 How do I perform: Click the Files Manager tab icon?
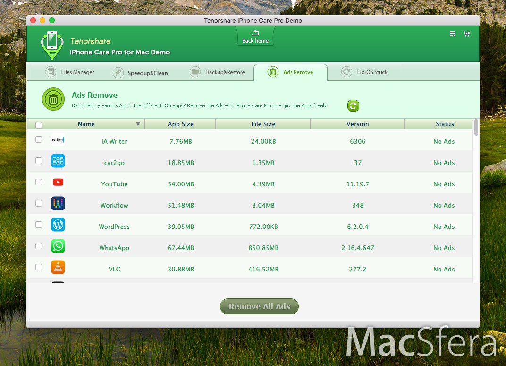(51, 71)
